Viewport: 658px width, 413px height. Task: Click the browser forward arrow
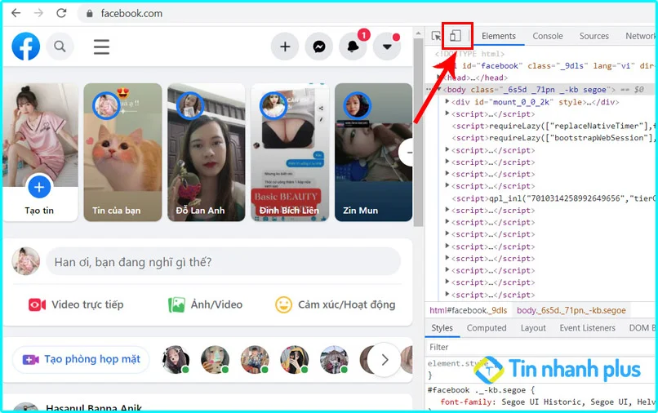(x=38, y=13)
